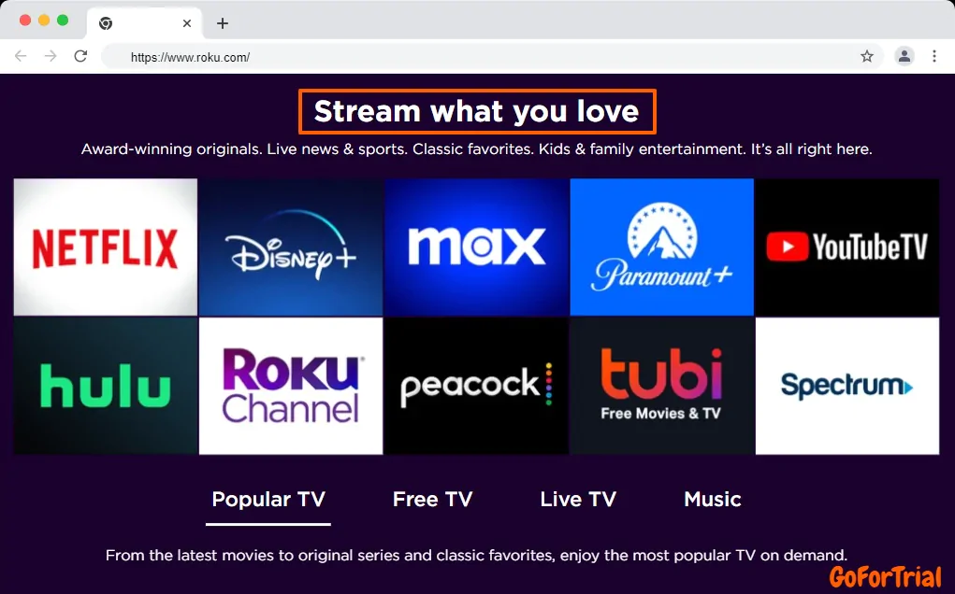This screenshot has height=594, width=955.
Task: Open the Chrome three-dot menu
Action: coord(934,57)
